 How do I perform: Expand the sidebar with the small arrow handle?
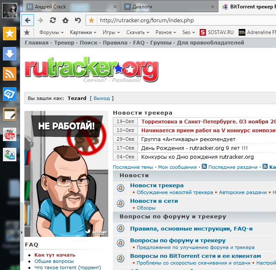click(22, 232)
